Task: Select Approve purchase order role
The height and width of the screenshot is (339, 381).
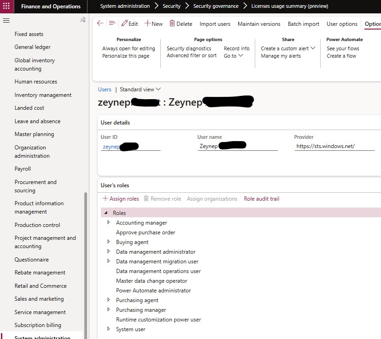Action: tap(146, 232)
